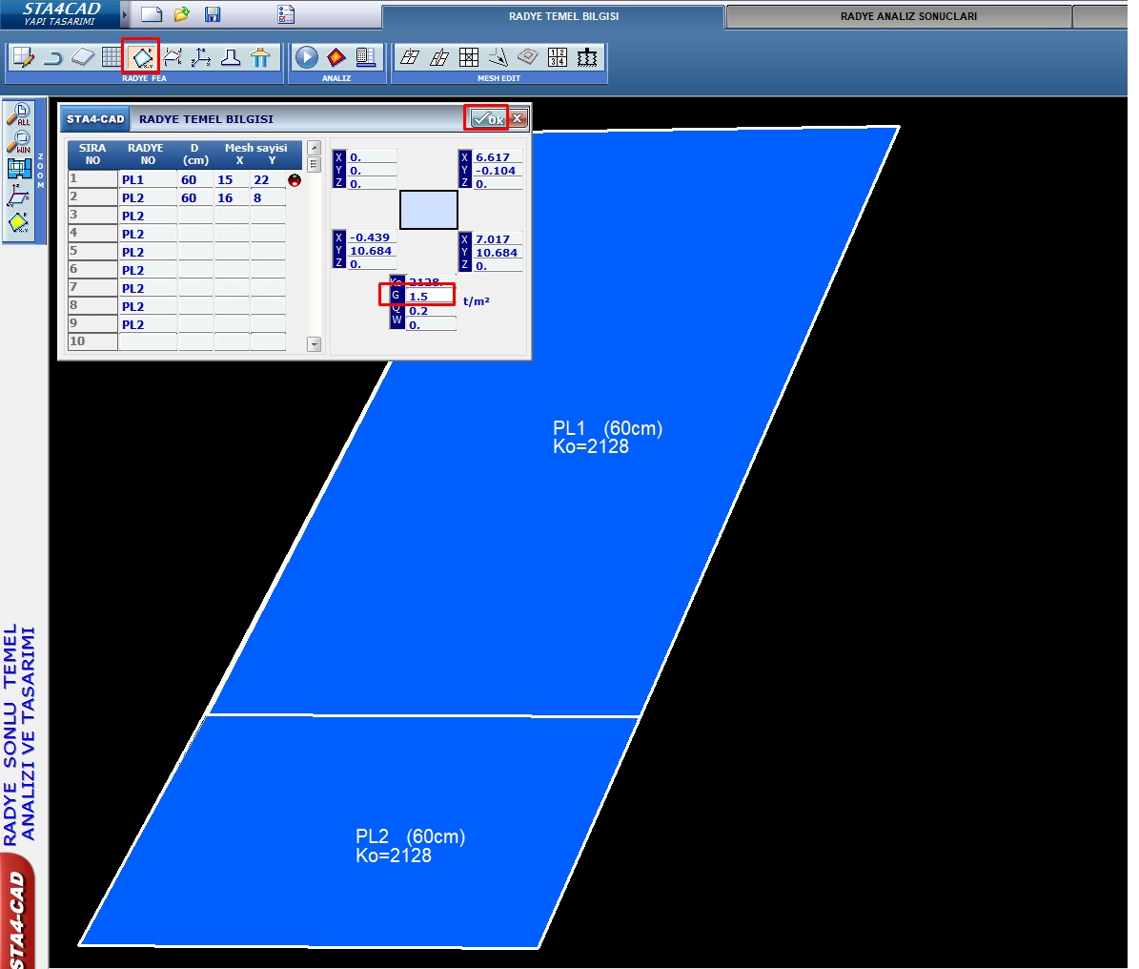The image size is (1139, 969).
Task: Switch to RADYE ANALIZ SONUCLARI tab
Action: 907,16
